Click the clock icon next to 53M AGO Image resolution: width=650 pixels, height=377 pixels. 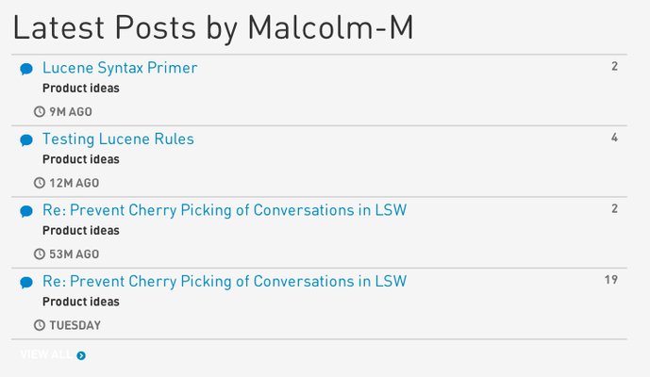point(40,254)
